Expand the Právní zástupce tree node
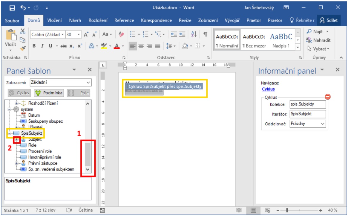This screenshot has width=348, height=216. [17, 163]
